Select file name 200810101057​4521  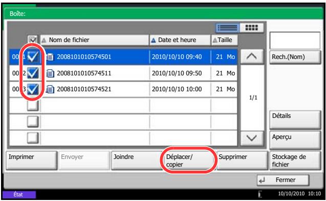coord(84,89)
